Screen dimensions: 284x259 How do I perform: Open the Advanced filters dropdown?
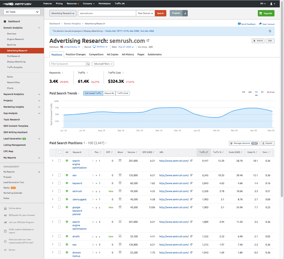[103, 64]
